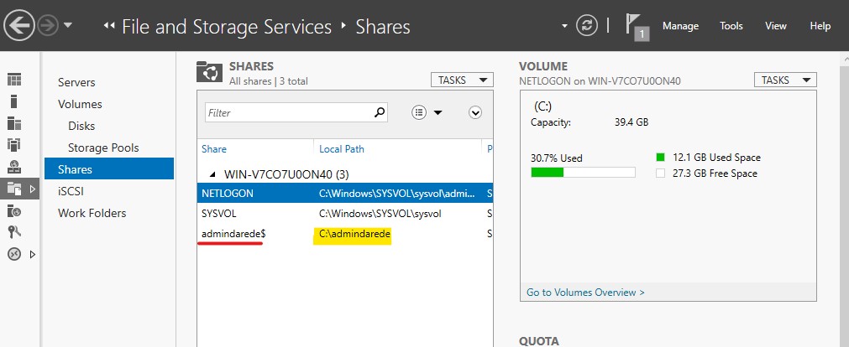Image resolution: width=849 pixels, height=347 pixels.
Task: Click the 39.4 GB capacity value
Action: click(x=632, y=122)
